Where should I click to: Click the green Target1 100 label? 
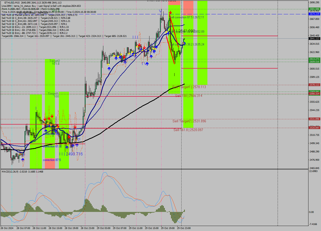(53, 95)
